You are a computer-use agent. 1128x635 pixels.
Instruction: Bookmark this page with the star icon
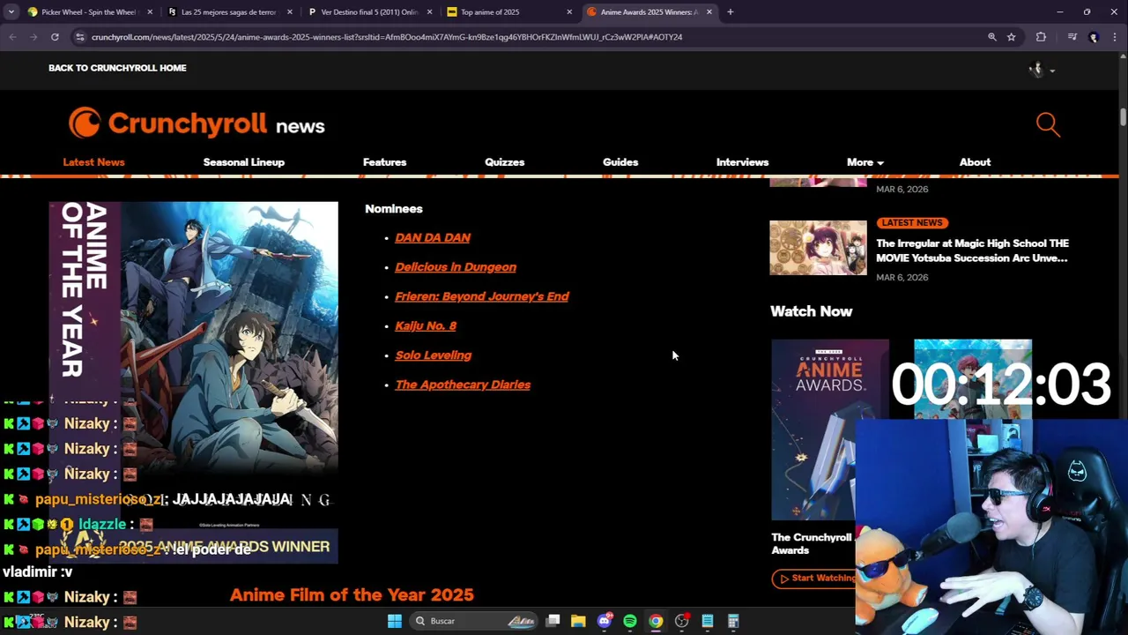tap(1012, 37)
